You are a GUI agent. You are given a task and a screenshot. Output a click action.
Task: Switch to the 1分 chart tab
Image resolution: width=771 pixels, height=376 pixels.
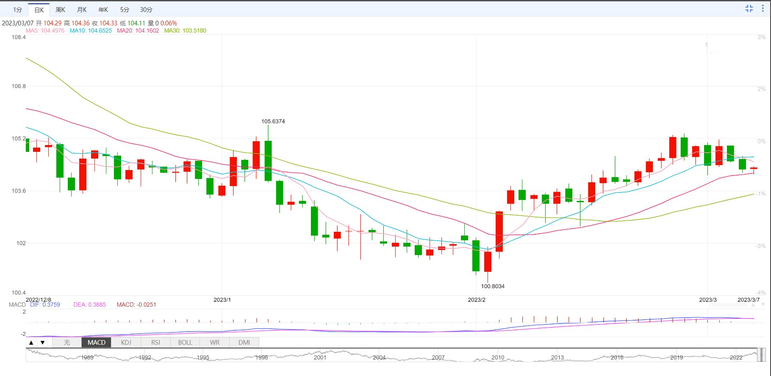tap(17, 10)
